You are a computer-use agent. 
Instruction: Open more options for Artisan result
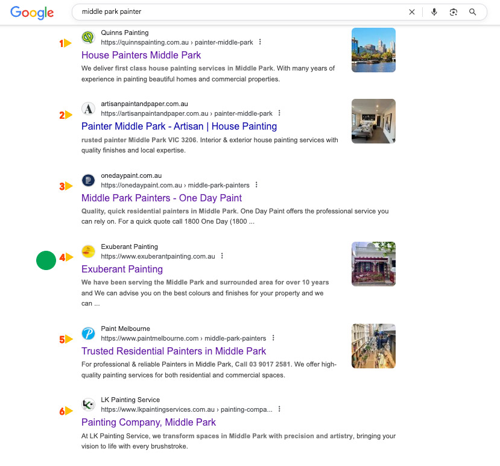(279, 113)
